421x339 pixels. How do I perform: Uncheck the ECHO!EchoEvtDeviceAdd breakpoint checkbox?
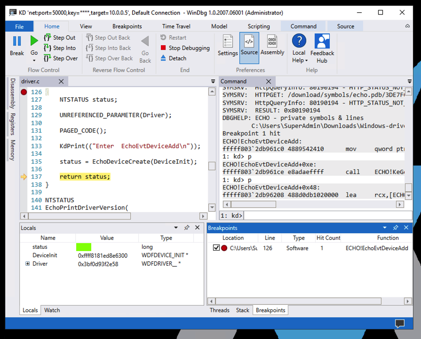click(x=216, y=248)
